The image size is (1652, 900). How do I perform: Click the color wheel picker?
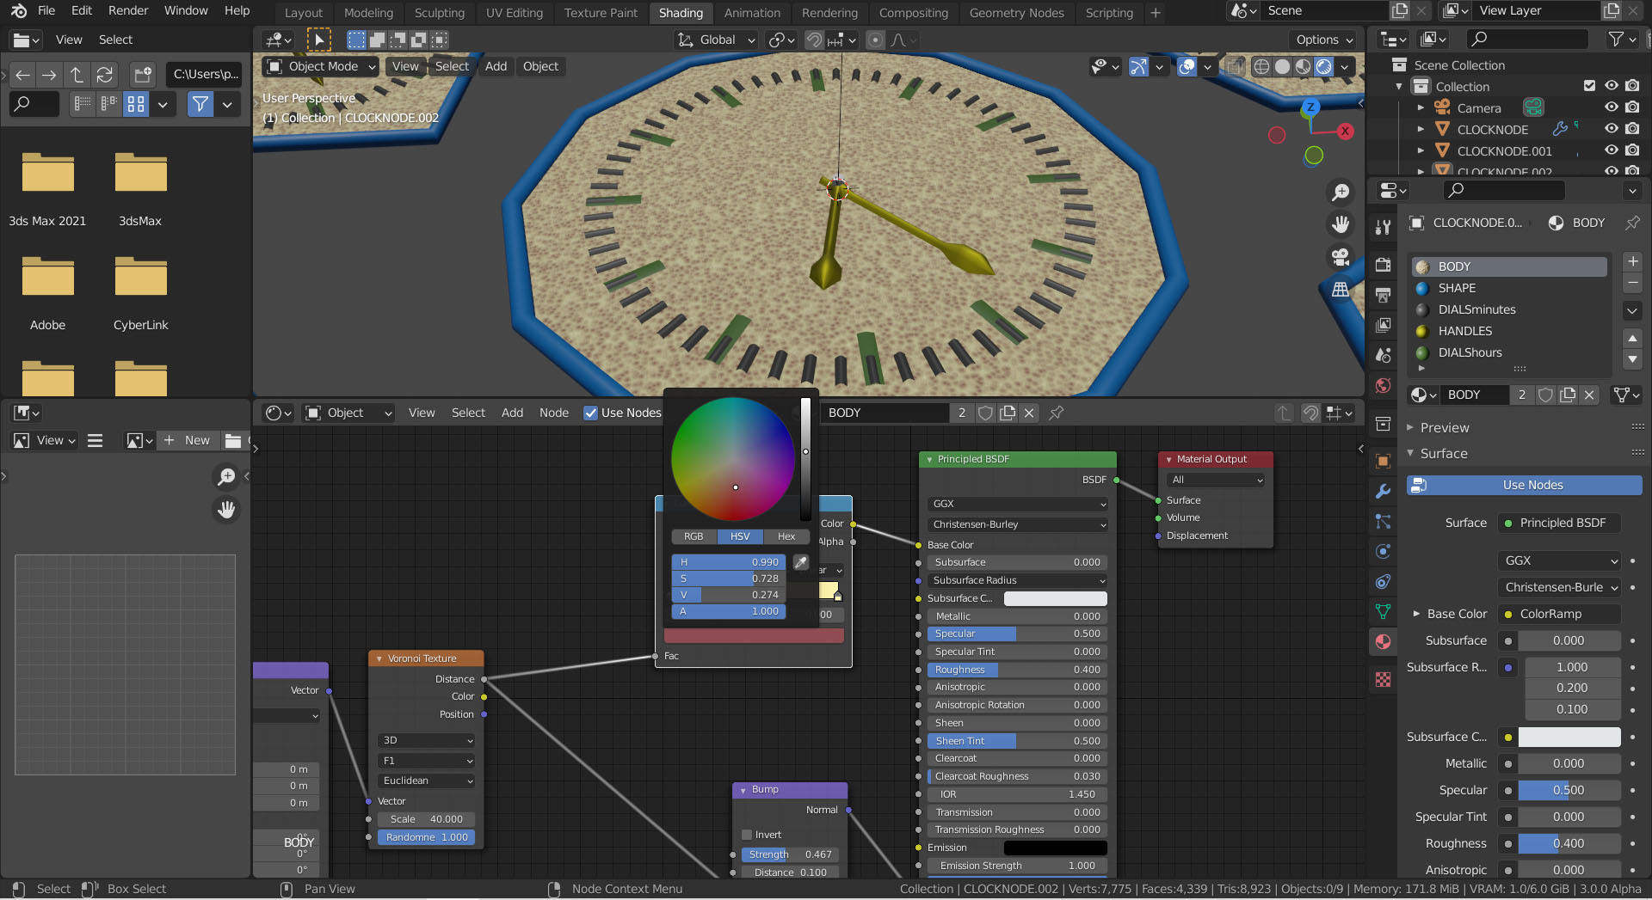(733, 458)
